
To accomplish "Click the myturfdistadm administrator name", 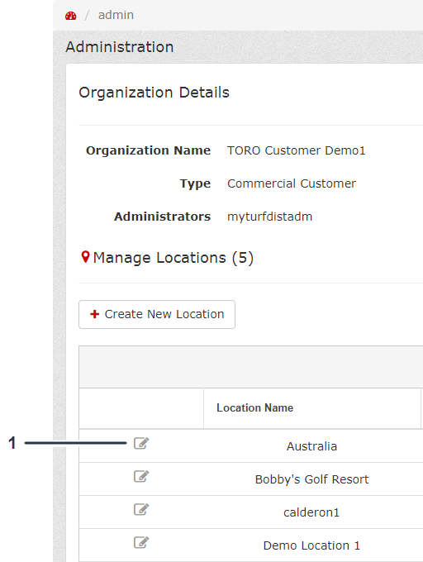I will [269, 217].
